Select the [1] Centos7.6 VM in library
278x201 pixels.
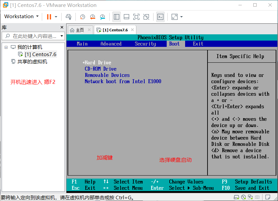pyautogui.click(x=41, y=54)
